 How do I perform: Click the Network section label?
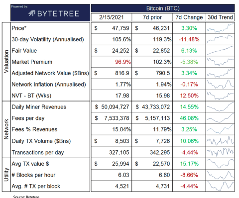click(6, 129)
